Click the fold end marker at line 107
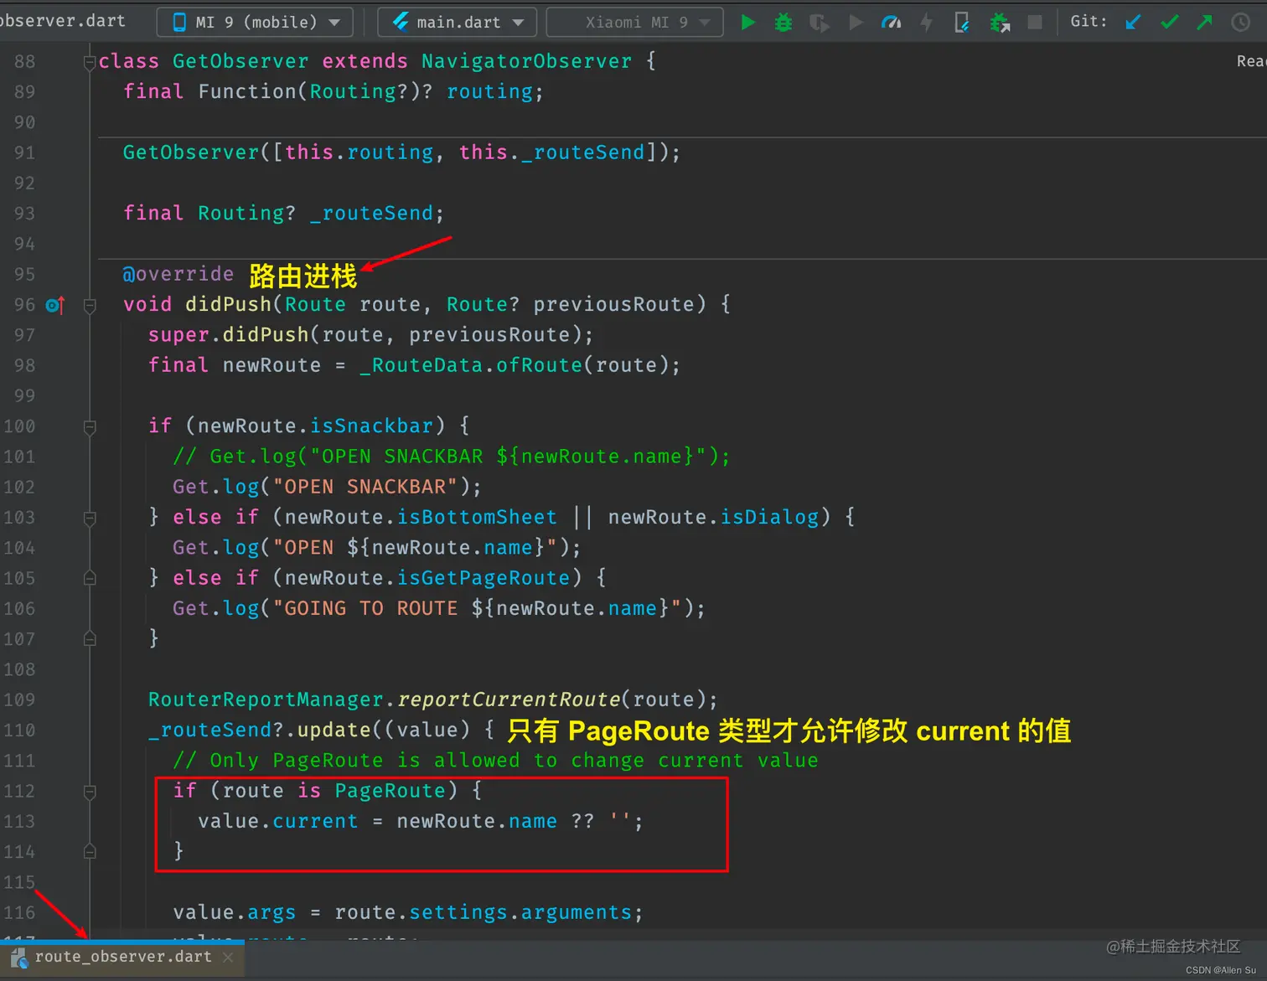 pos(90,639)
